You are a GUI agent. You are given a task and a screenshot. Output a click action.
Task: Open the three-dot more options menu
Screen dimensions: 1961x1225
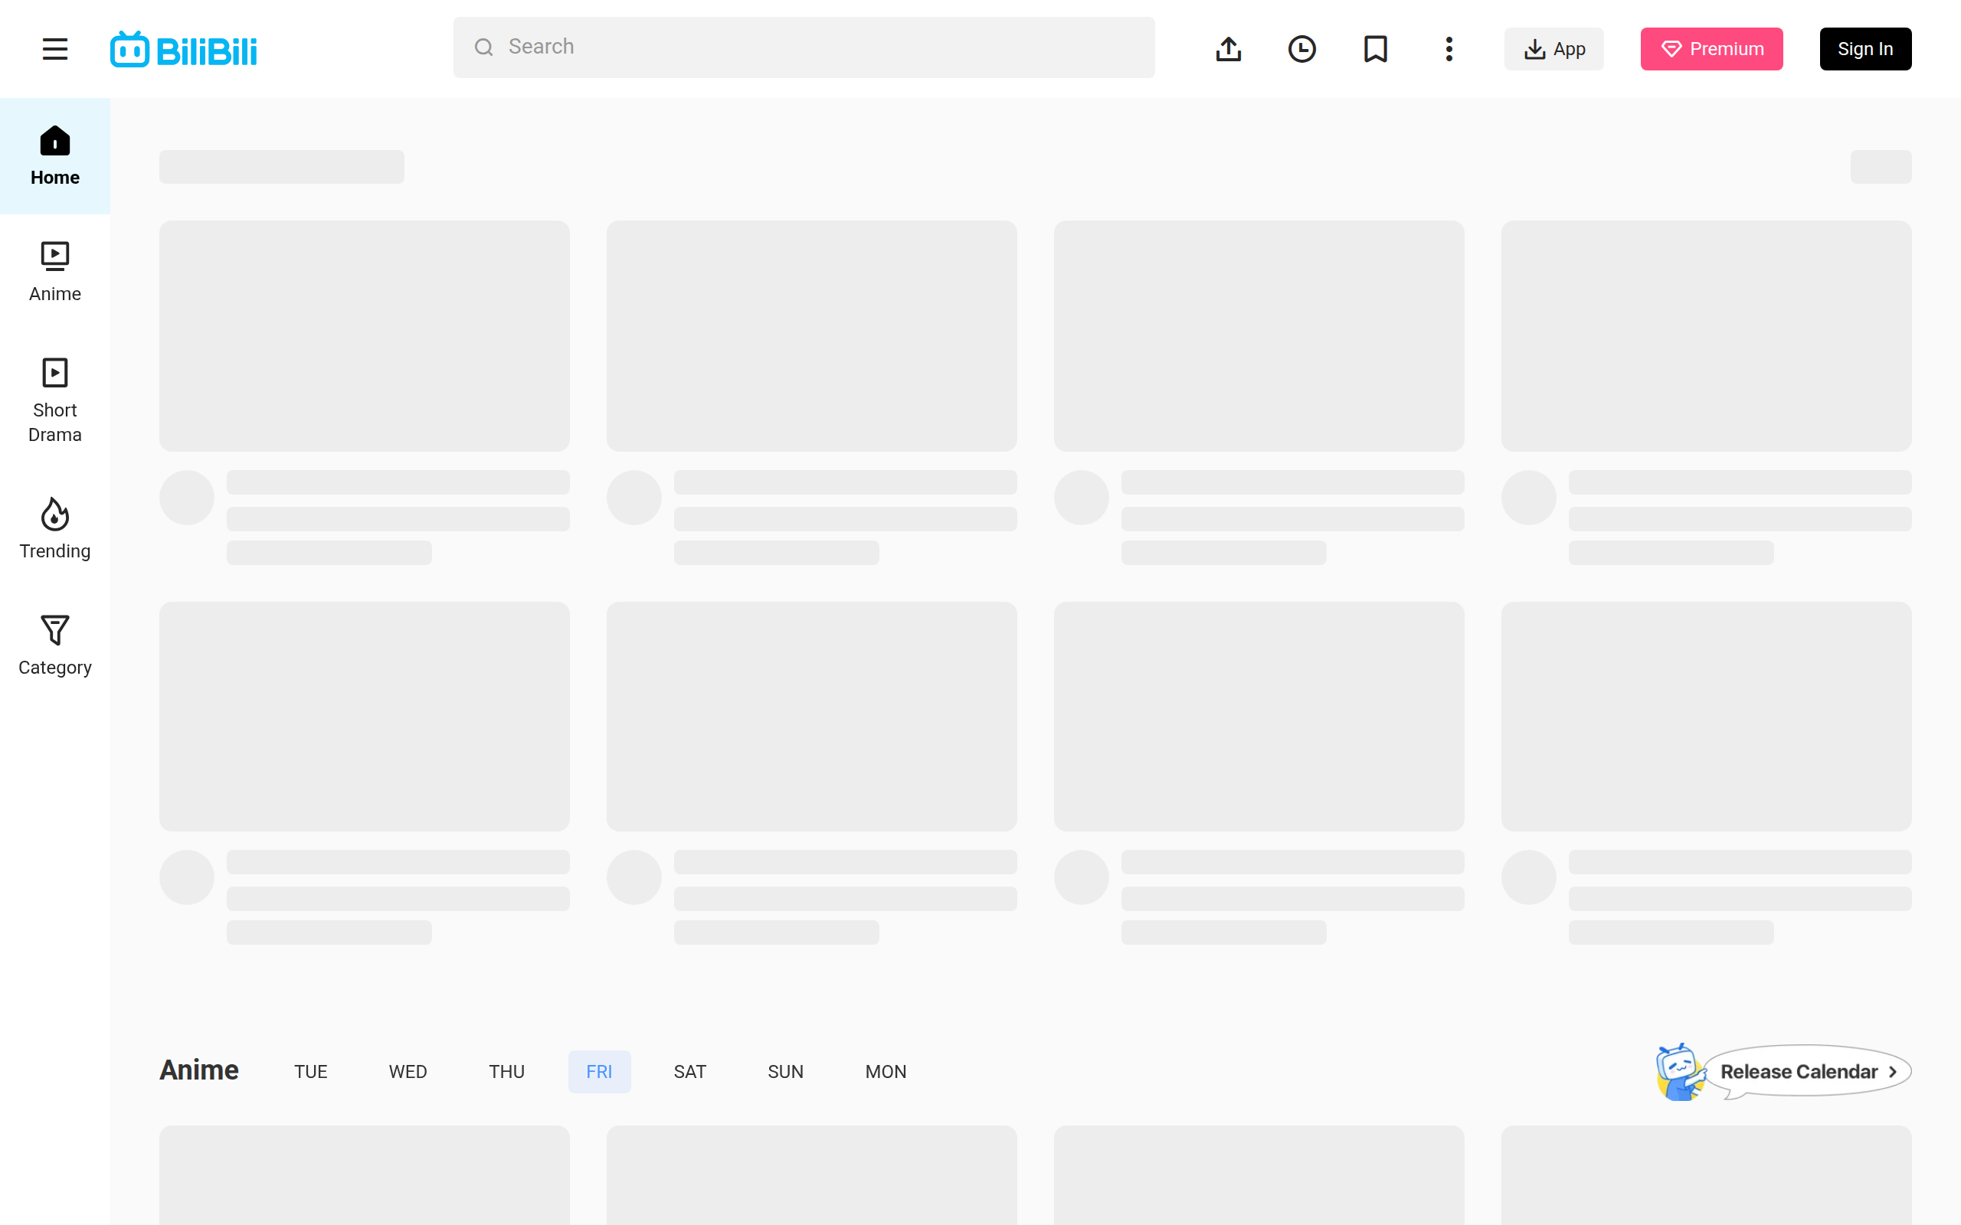pos(1449,50)
